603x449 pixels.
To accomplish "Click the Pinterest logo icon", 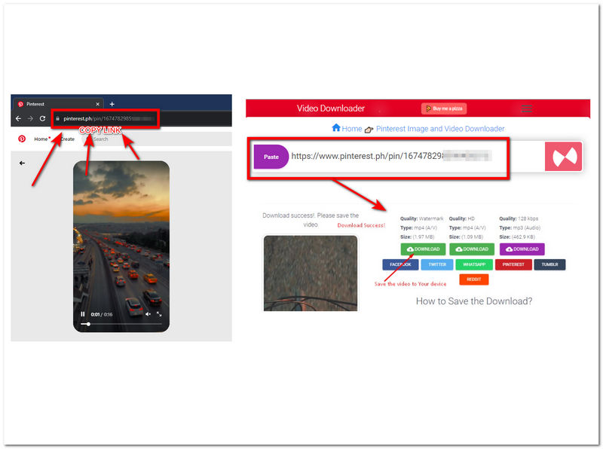I will pyautogui.click(x=22, y=139).
